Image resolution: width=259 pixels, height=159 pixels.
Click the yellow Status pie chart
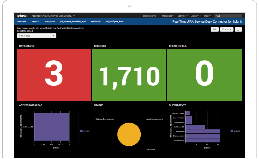[129, 134]
